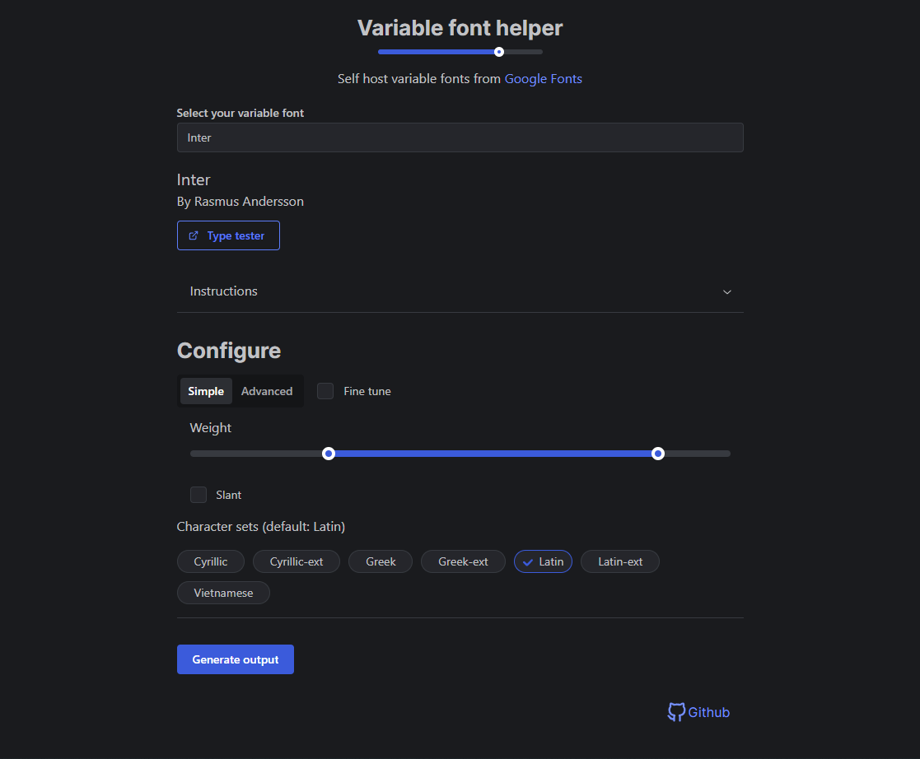Toggle the Vietnamese character set
920x759 pixels.
223,593
